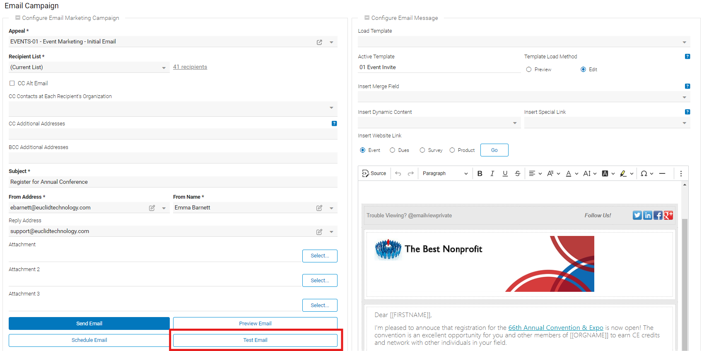709x351 pixels.
Task: Select Preview template load method
Action: tap(529, 70)
